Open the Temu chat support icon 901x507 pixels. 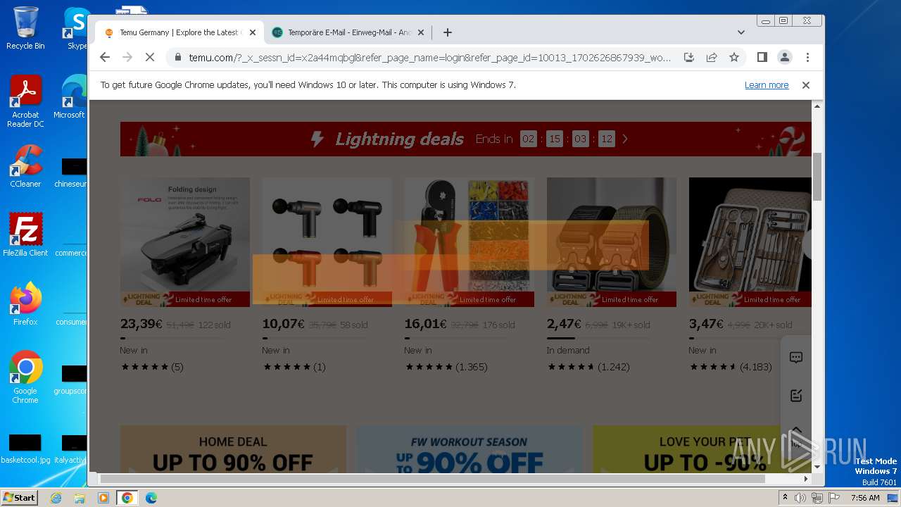tap(796, 358)
